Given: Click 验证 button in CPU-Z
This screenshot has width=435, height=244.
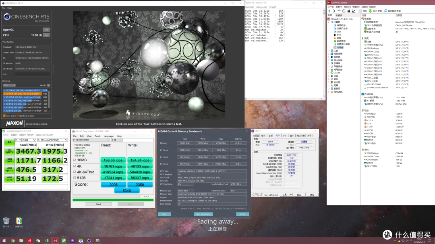Looking at the screenshot, I should click(299, 195).
